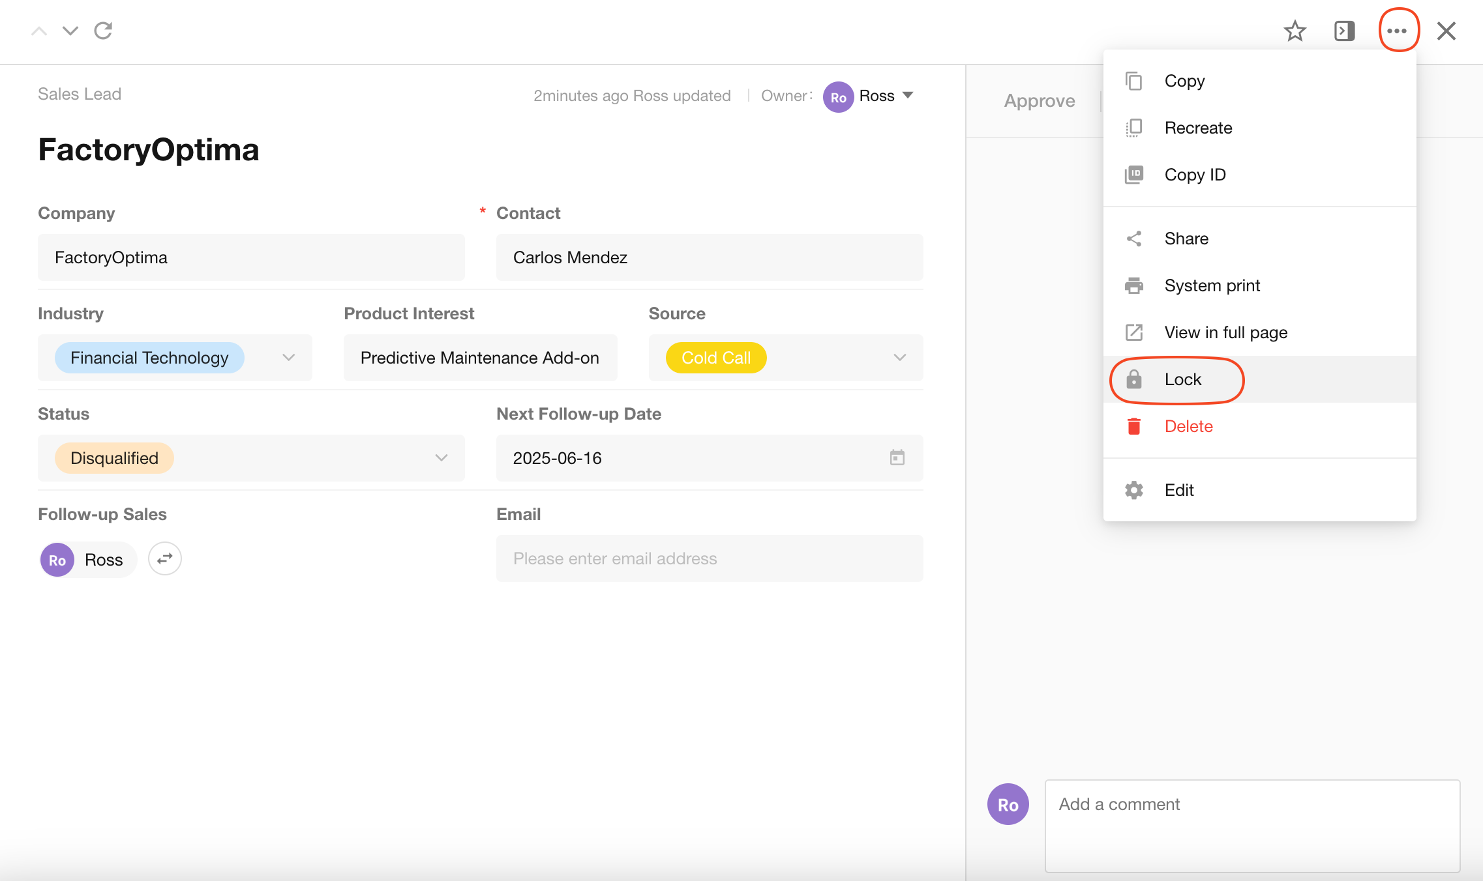Image resolution: width=1483 pixels, height=881 pixels.
Task: Select Lock from the menu
Action: coord(1182,379)
